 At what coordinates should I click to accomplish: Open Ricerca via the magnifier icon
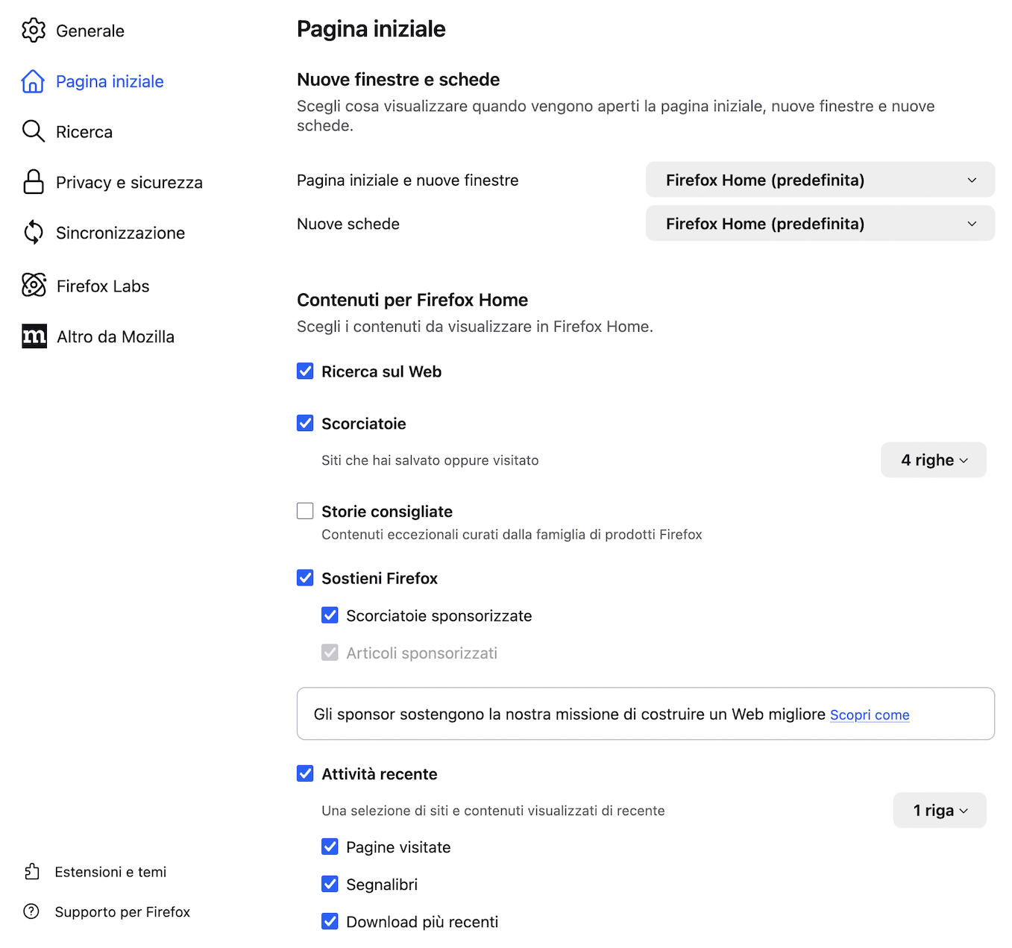click(34, 131)
